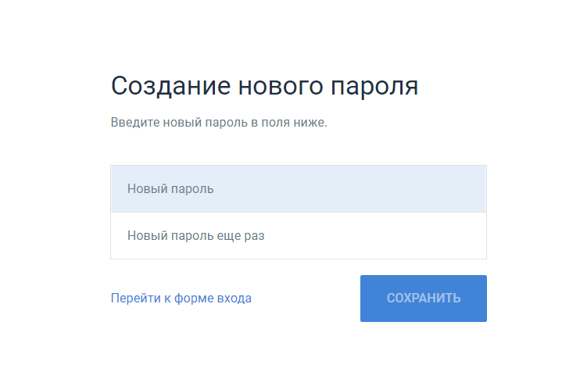Select the highlighted new password field
This screenshot has width=562, height=379.
pyautogui.click(x=299, y=189)
